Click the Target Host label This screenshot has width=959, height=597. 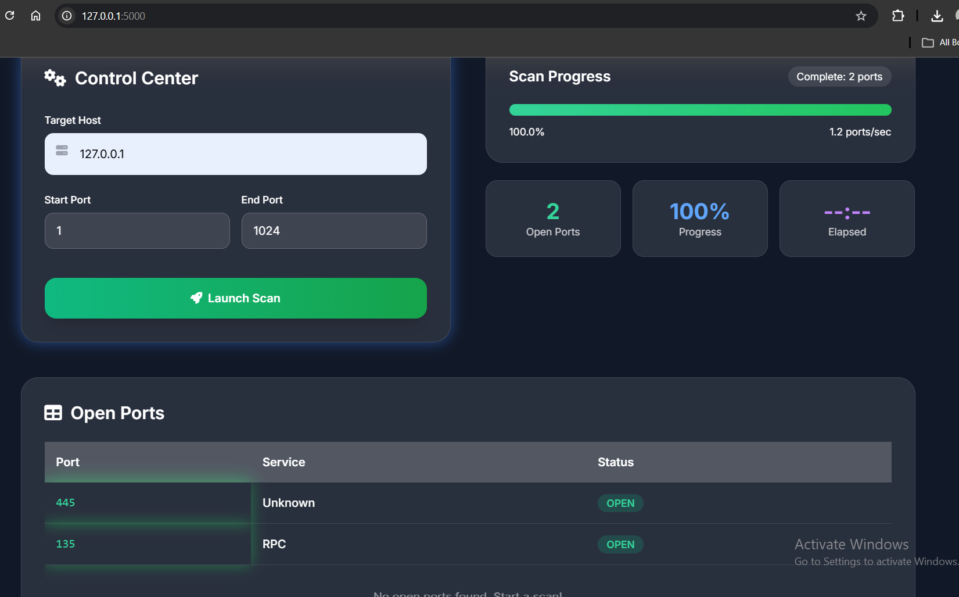click(73, 120)
